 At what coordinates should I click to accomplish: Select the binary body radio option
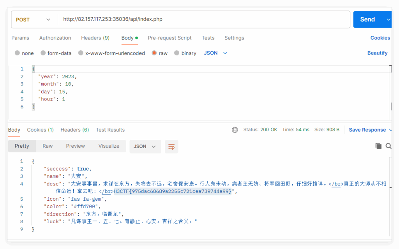(x=177, y=53)
